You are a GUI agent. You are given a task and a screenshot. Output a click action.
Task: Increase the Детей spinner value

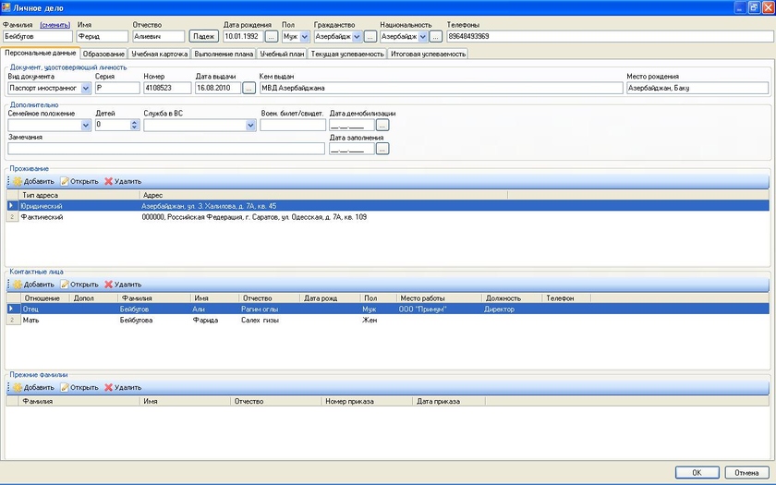(135, 122)
